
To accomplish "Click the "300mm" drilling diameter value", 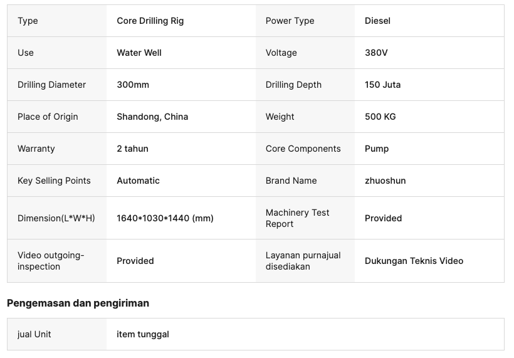I will (x=133, y=85).
